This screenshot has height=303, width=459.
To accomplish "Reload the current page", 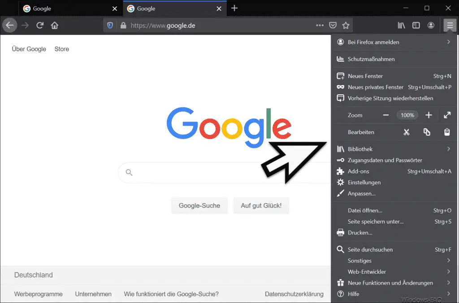I will (x=40, y=26).
